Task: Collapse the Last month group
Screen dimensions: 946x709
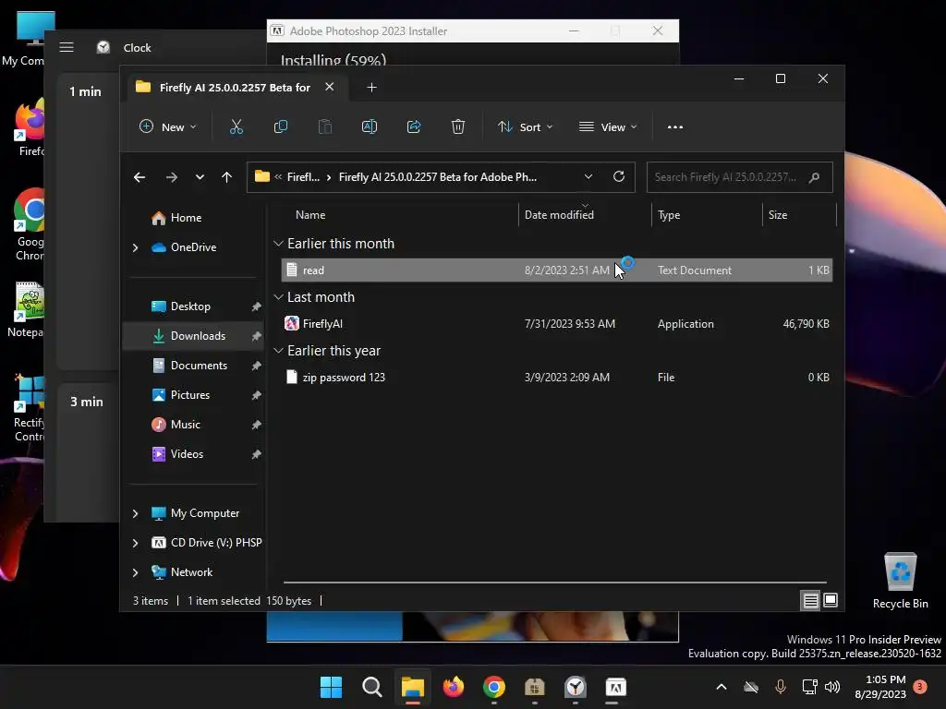Action: click(278, 297)
